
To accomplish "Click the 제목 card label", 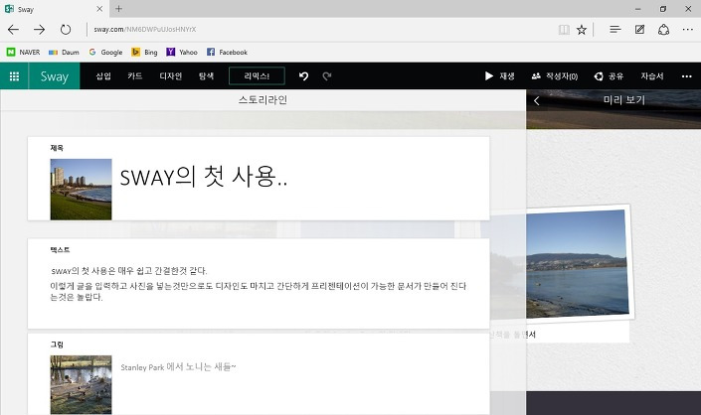I will tap(57, 148).
